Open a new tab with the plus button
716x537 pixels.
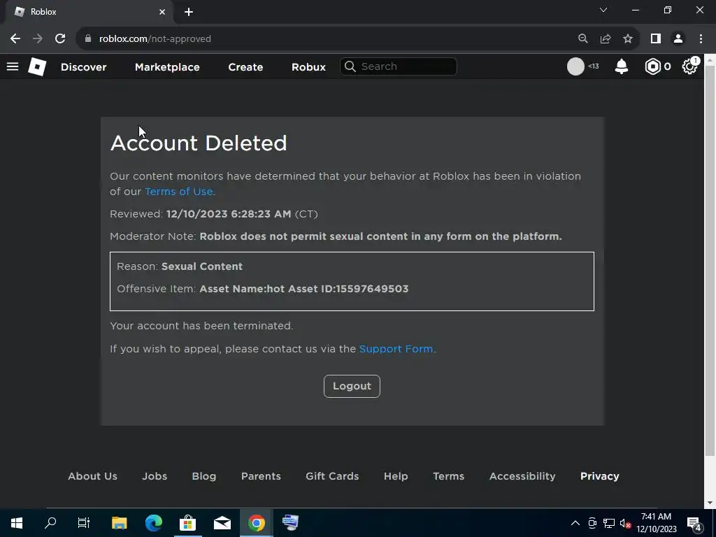point(189,12)
